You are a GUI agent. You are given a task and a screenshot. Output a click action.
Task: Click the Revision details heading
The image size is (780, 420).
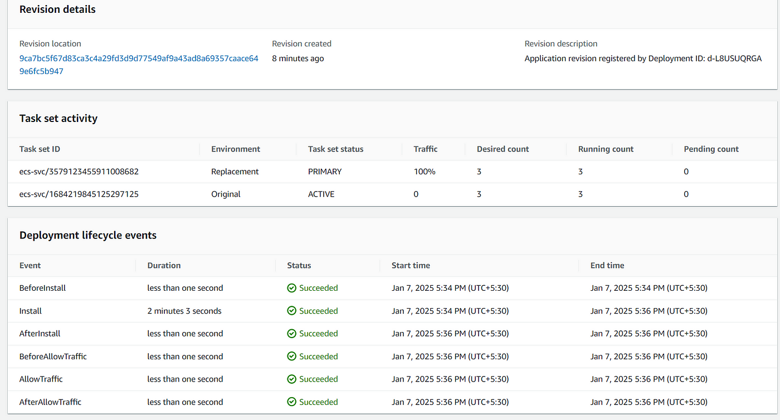(57, 9)
